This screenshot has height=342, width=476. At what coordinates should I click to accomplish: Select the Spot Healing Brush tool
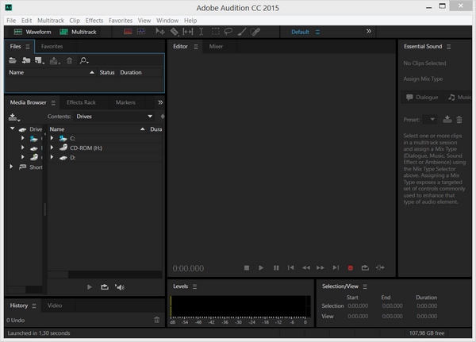pyautogui.click(x=255, y=32)
